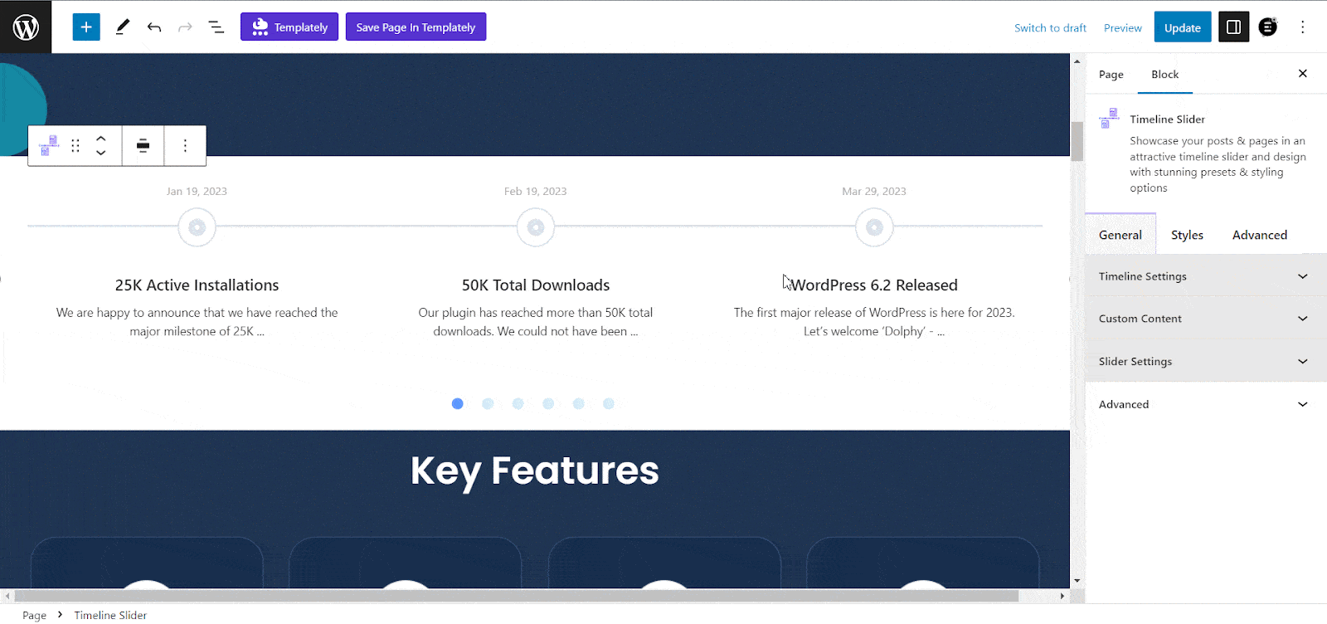Select the third slider pagination dot
Image resolution: width=1327 pixels, height=624 pixels.
point(518,403)
